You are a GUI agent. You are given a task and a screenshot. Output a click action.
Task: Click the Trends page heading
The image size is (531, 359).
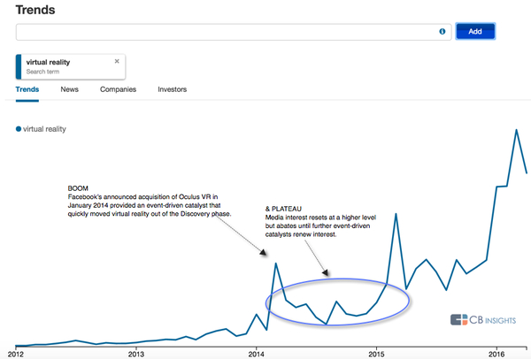(x=35, y=10)
